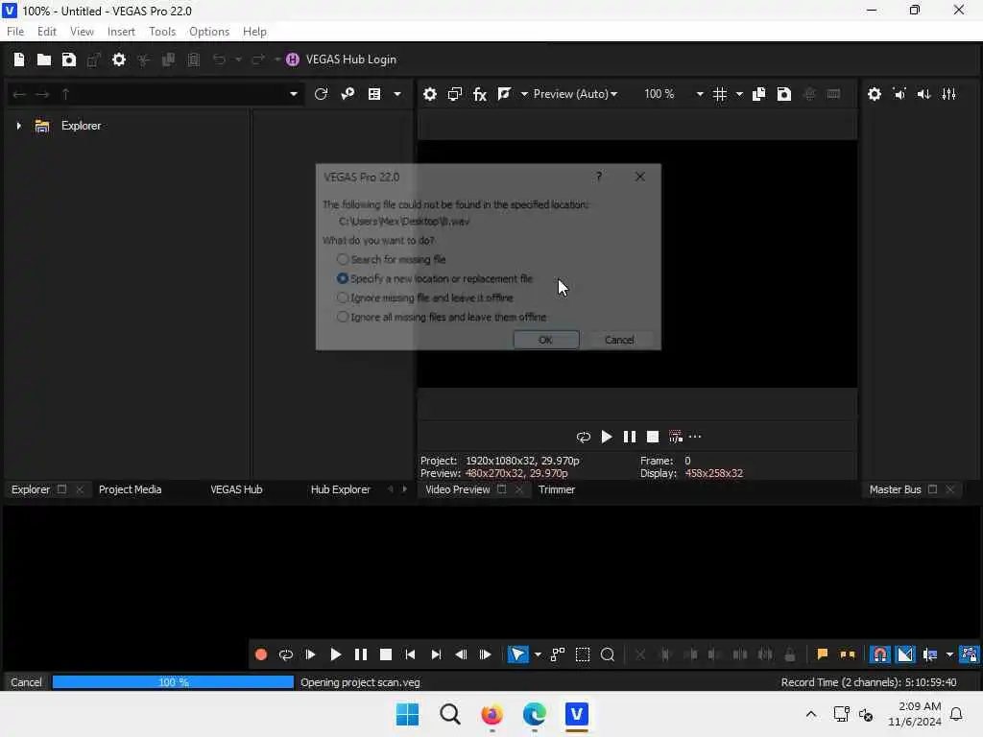Stop in the video preview pane
This screenshot has height=737, width=983.
653,437
